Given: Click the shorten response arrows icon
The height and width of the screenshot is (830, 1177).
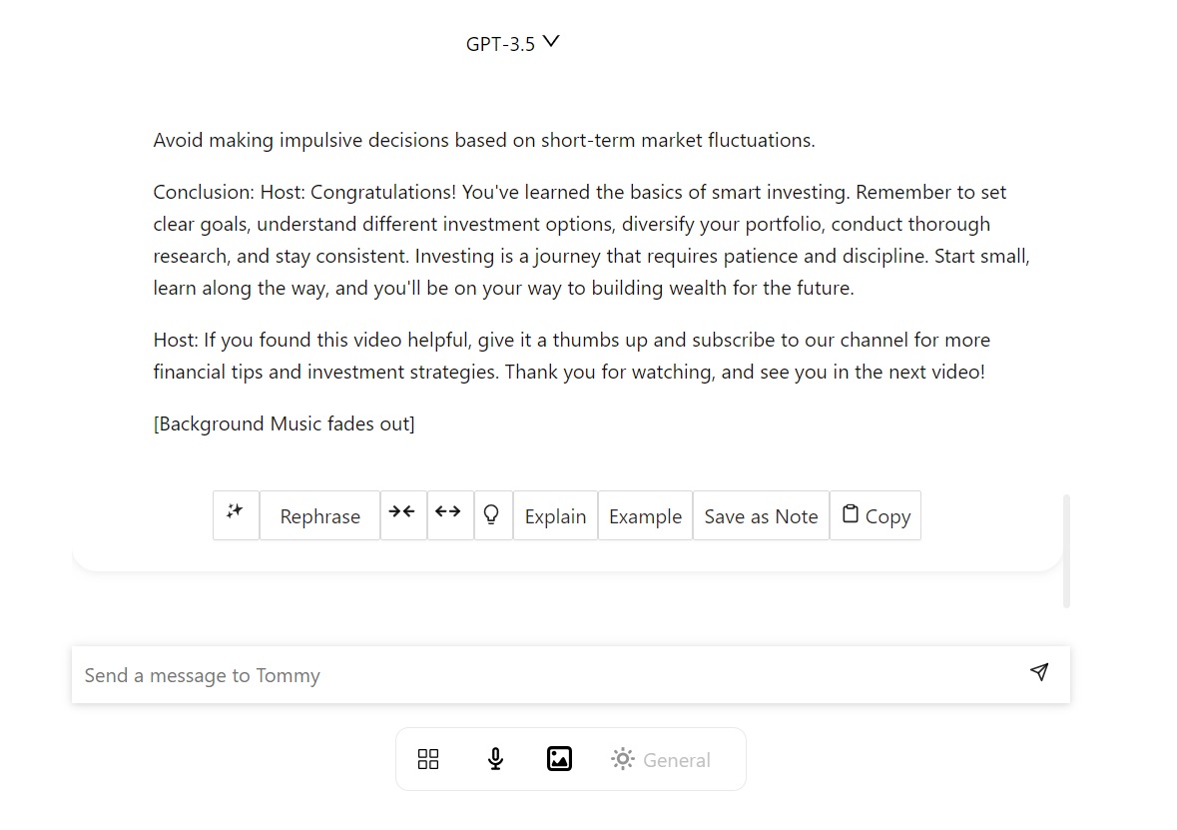Looking at the screenshot, I should tap(403, 511).
